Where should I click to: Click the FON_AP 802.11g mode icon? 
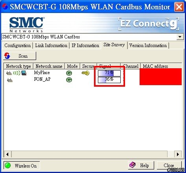click(x=69, y=80)
